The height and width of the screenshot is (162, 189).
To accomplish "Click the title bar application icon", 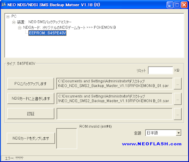I will (x=4, y=5).
